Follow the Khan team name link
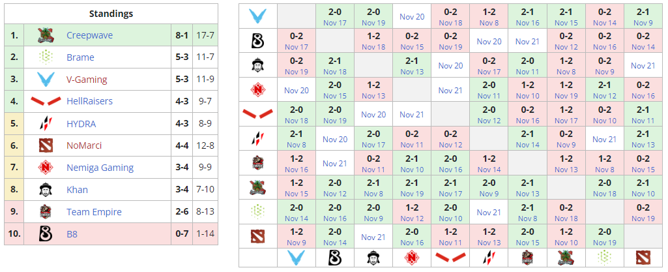 (77, 190)
